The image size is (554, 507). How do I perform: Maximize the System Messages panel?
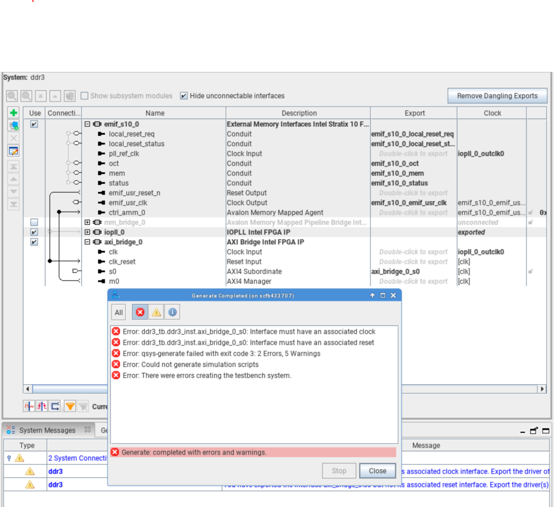(545, 430)
